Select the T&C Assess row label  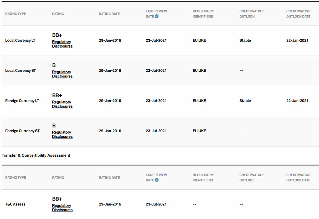coord(15,204)
